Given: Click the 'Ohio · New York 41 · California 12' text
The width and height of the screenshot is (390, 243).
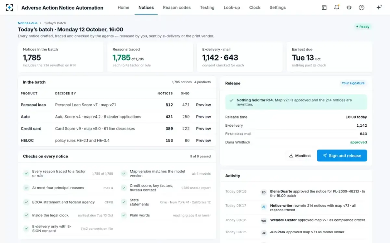Looking at the screenshot, I should [x=185, y=202].
